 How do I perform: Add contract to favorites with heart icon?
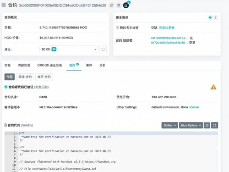pos(210,17)
